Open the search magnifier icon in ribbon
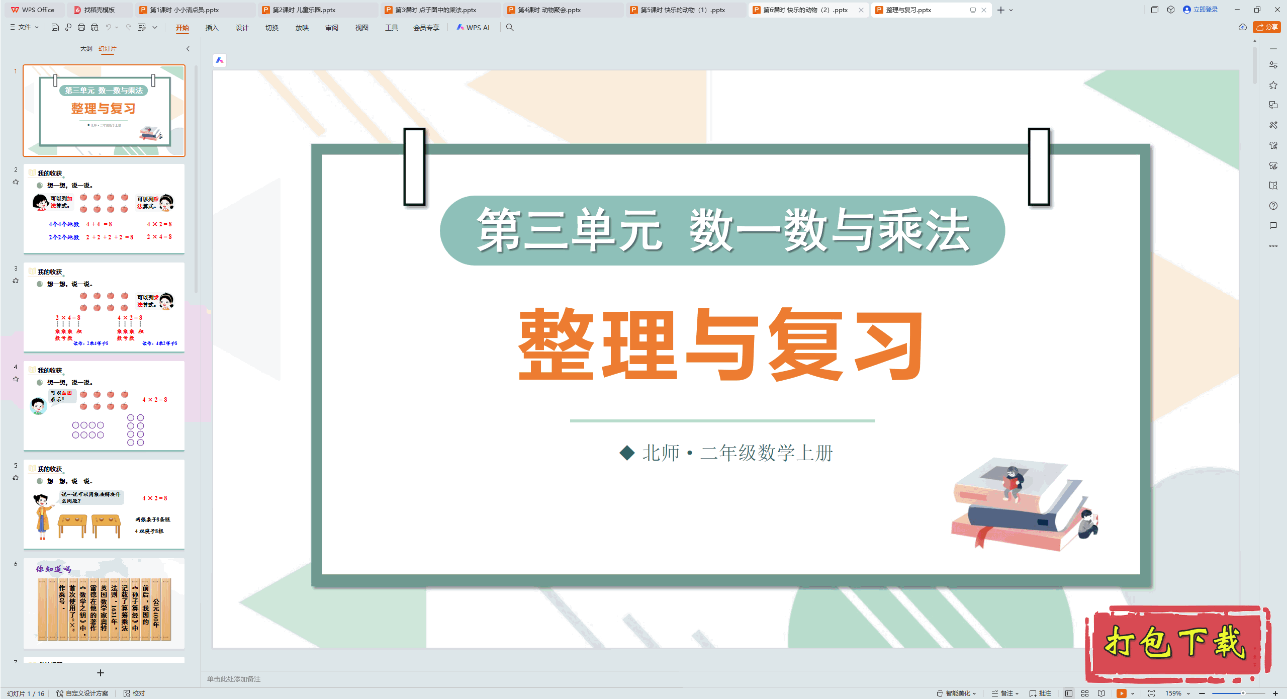Screen dimensions: 1287x699 (510, 28)
